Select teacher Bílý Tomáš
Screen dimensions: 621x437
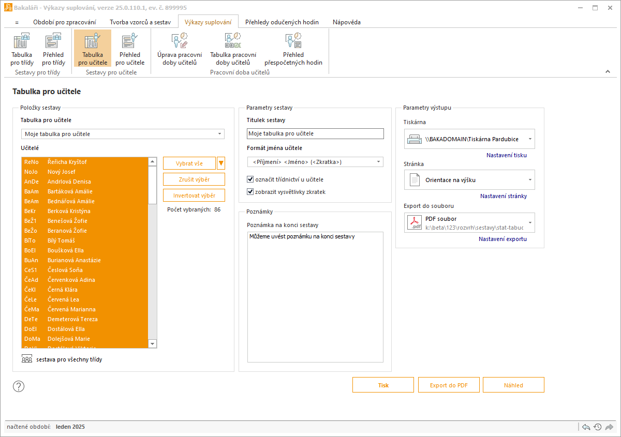85,240
